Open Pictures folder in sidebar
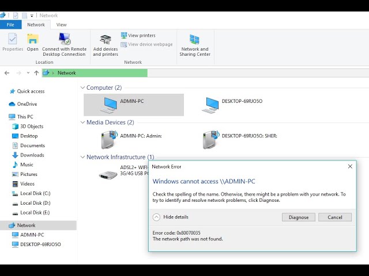The image size is (369, 276). pos(25,174)
